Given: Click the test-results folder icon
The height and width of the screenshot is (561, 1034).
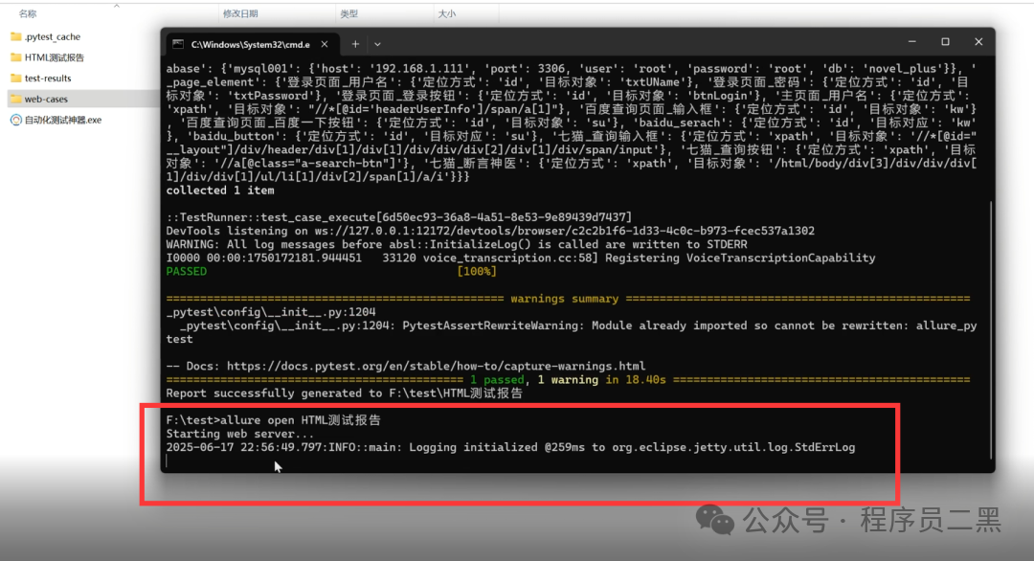Looking at the screenshot, I should pos(16,79).
